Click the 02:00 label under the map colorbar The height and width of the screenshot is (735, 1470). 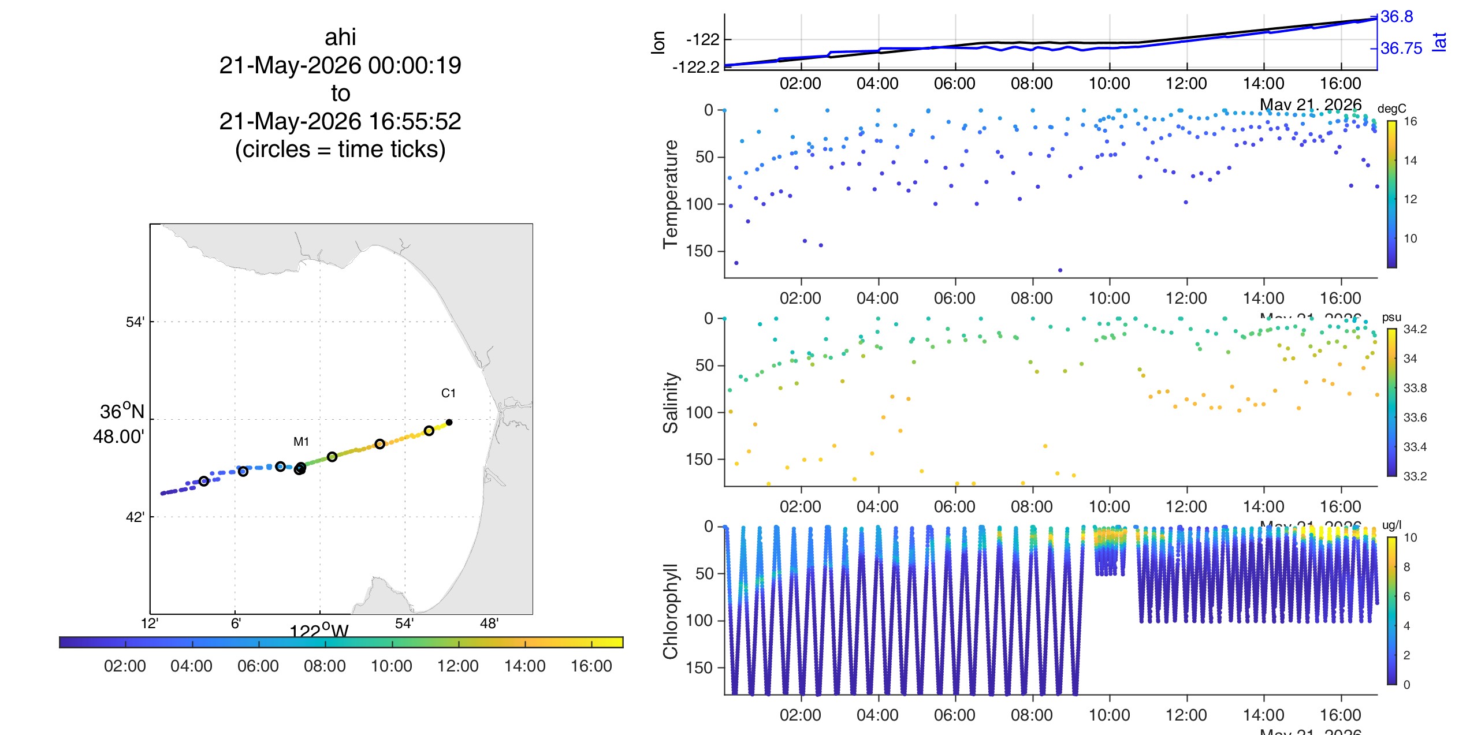[x=125, y=666]
